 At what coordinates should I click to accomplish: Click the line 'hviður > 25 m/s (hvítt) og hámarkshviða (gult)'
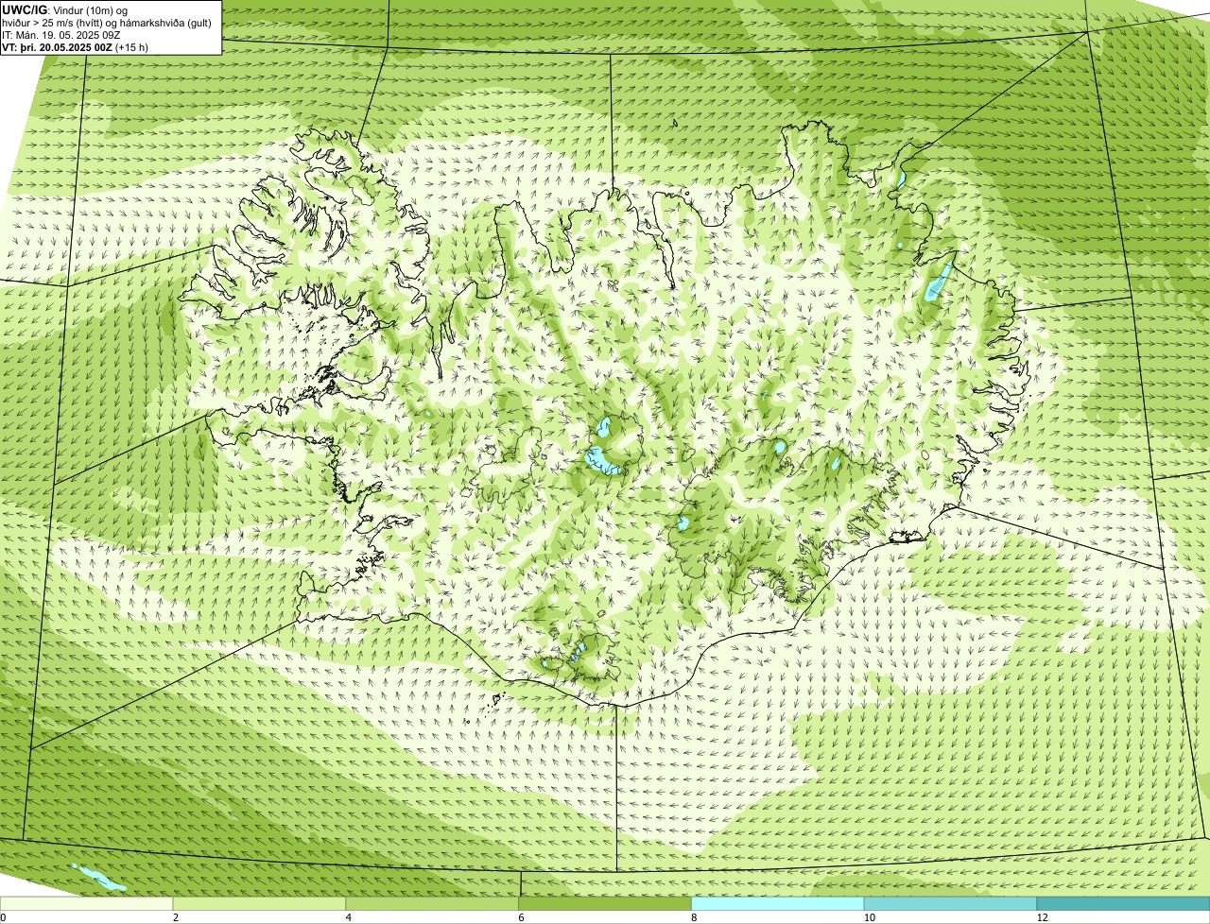[x=107, y=22]
